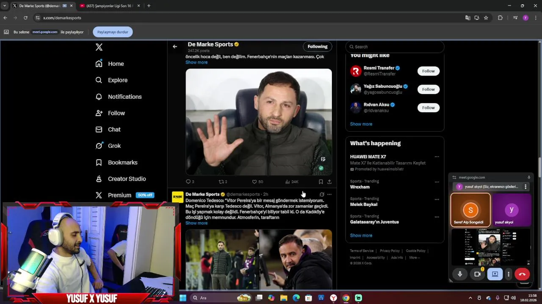The height and width of the screenshot is (304, 542).
Task: Show more of the Domenico Tedesco tweet
Action: click(x=196, y=223)
